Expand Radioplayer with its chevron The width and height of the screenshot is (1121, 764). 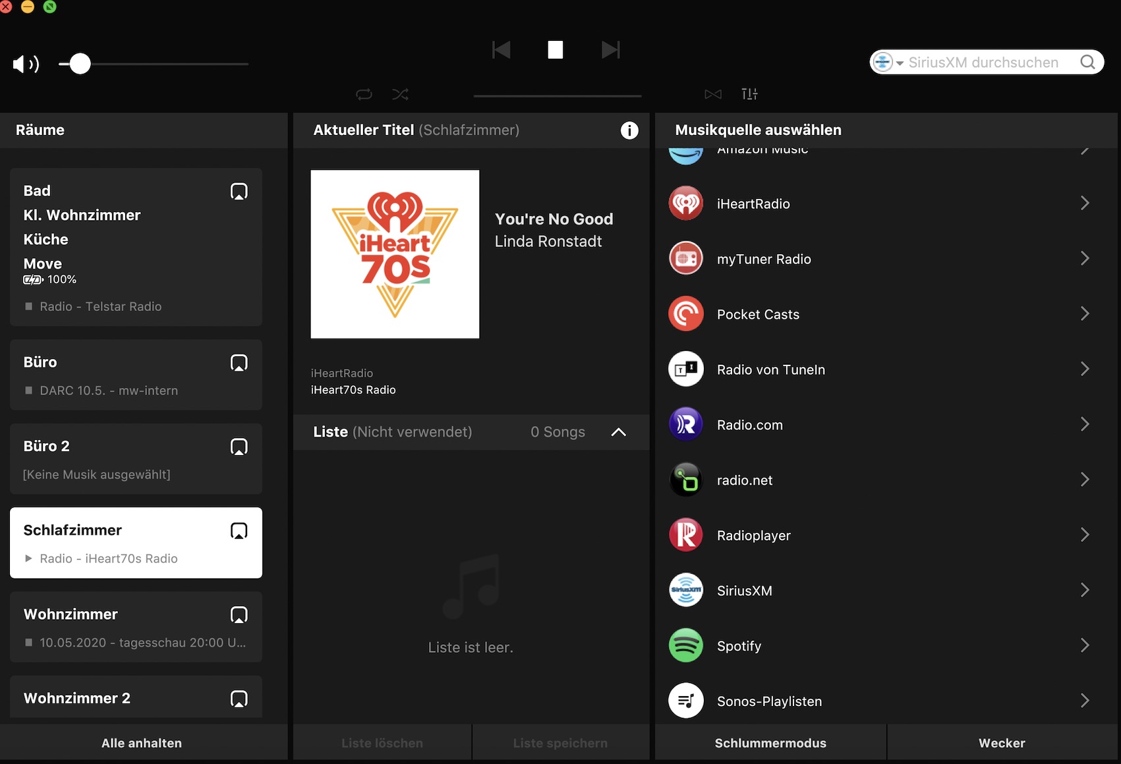(x=1085, y=535)
